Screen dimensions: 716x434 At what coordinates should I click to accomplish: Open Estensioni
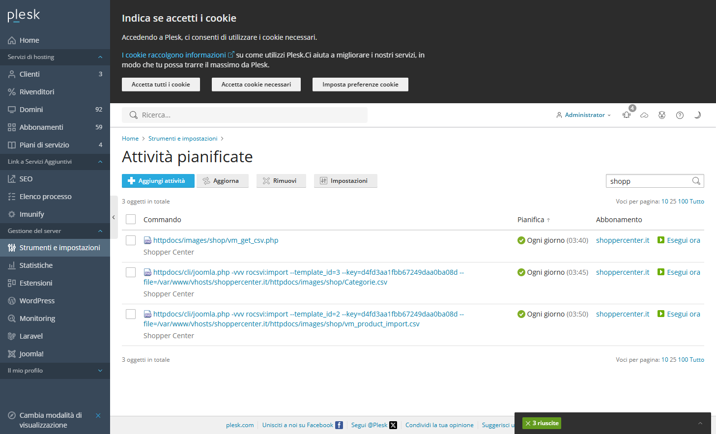click(x=55, y=283)
